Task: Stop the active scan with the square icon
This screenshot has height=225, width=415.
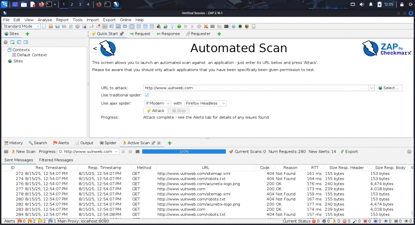Action: point(130,151)
